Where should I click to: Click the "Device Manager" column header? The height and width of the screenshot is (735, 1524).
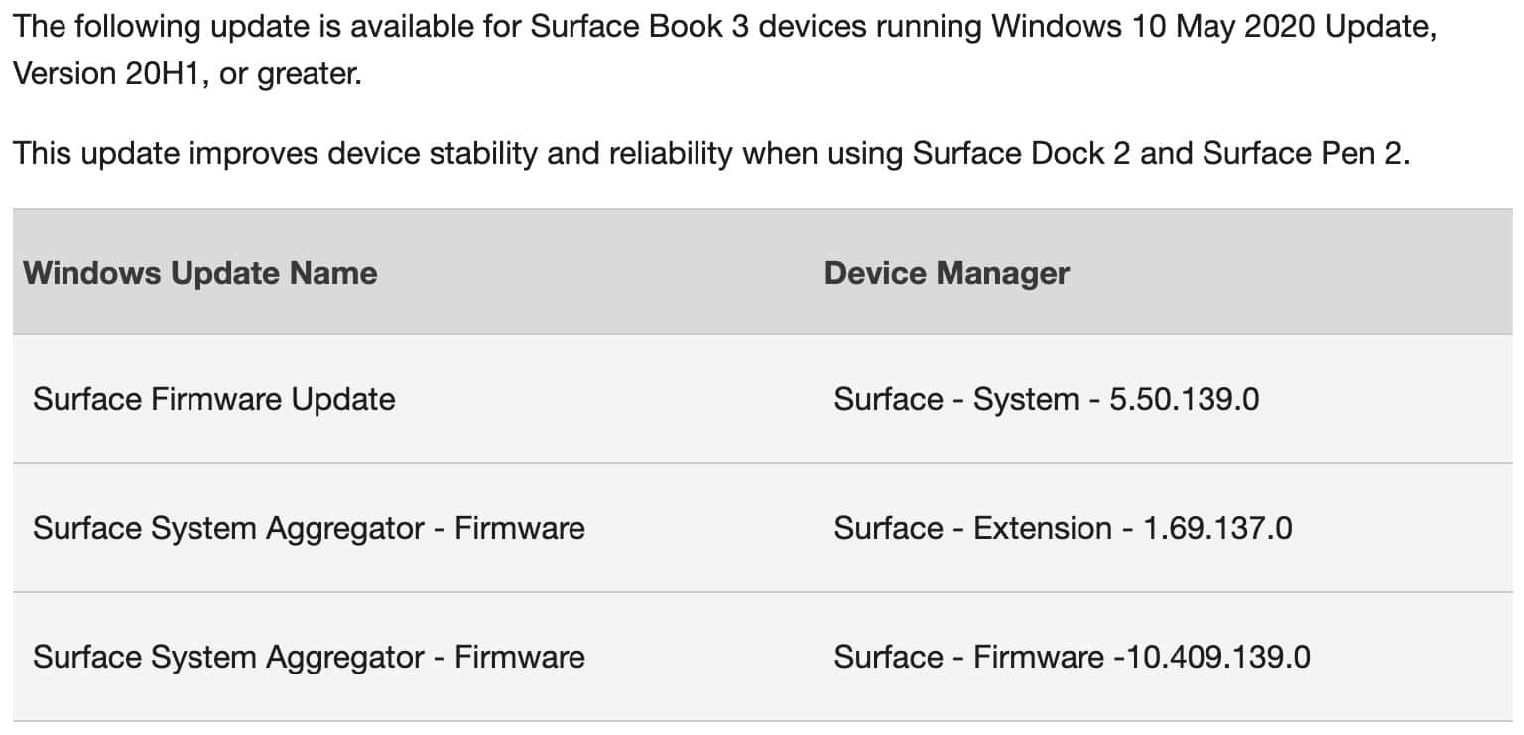(x=947, y=273)
